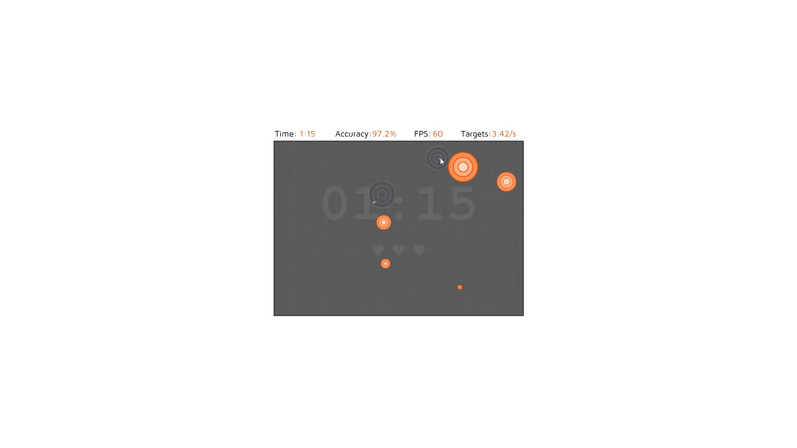The height and width of the screenshot is (448, 797).
Task: Select the middle heart life indicator
Action: (398, 250)
